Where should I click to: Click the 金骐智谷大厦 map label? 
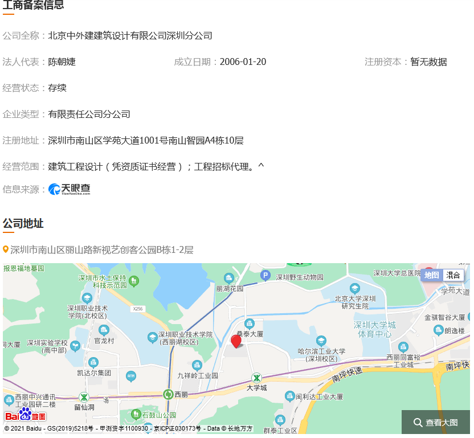pyautogui.click(x=445, y=317)
